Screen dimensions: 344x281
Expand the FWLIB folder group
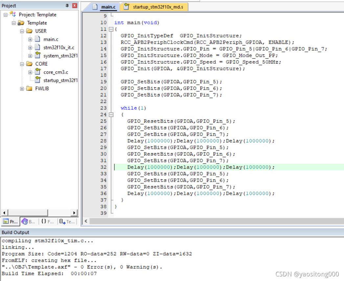[22, 89]
